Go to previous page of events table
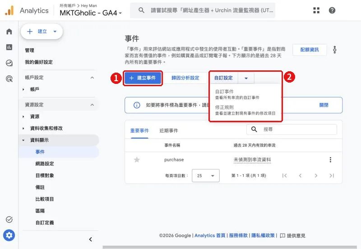 (300, 175)
